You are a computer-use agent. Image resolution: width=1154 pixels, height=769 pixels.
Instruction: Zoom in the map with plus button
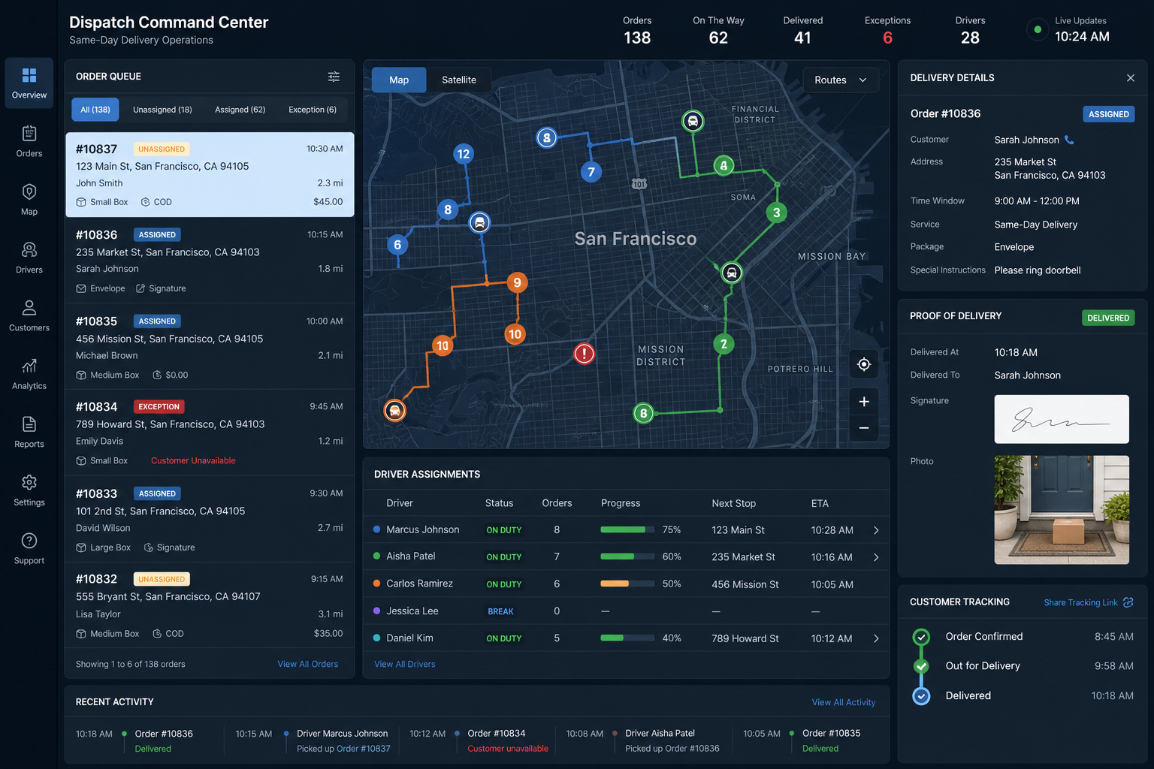(x=864, y=402)
